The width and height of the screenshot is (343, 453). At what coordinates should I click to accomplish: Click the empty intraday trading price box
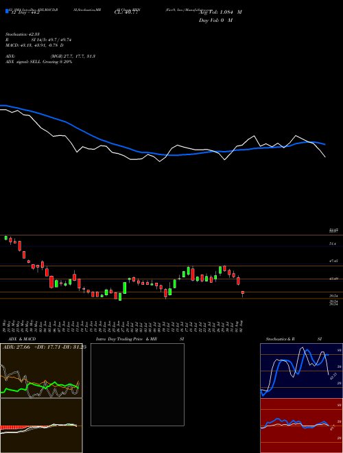(137, 384)
